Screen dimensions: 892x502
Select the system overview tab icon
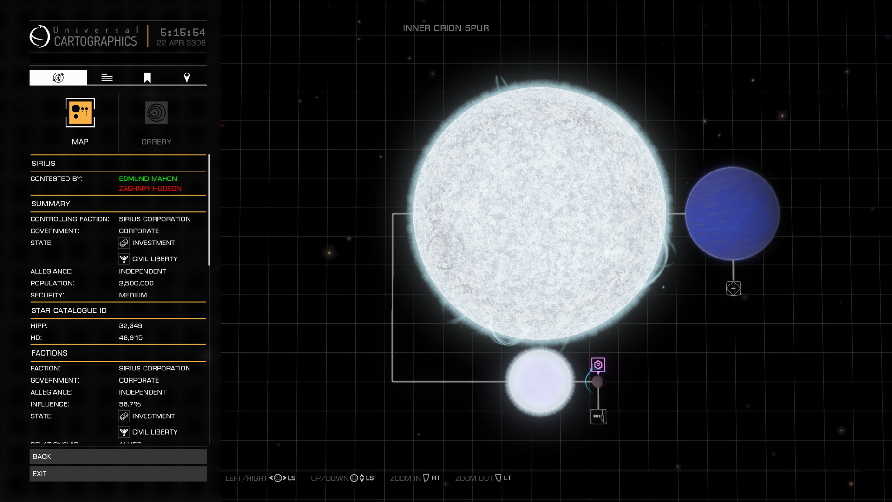click(58, 78)
